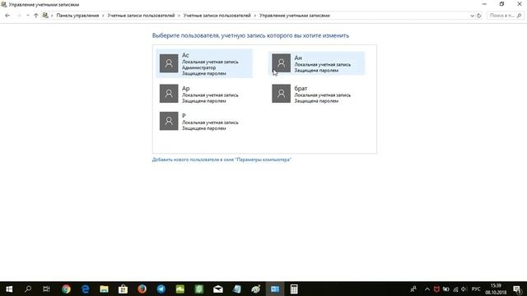This screenshot has width=527, height=296.
Task: Launch Google Chrome from the taskbar
Action: tap(66, 289)
